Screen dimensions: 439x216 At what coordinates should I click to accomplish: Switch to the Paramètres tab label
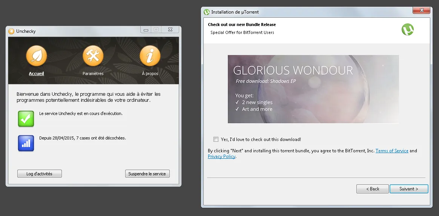pos(93,74)
